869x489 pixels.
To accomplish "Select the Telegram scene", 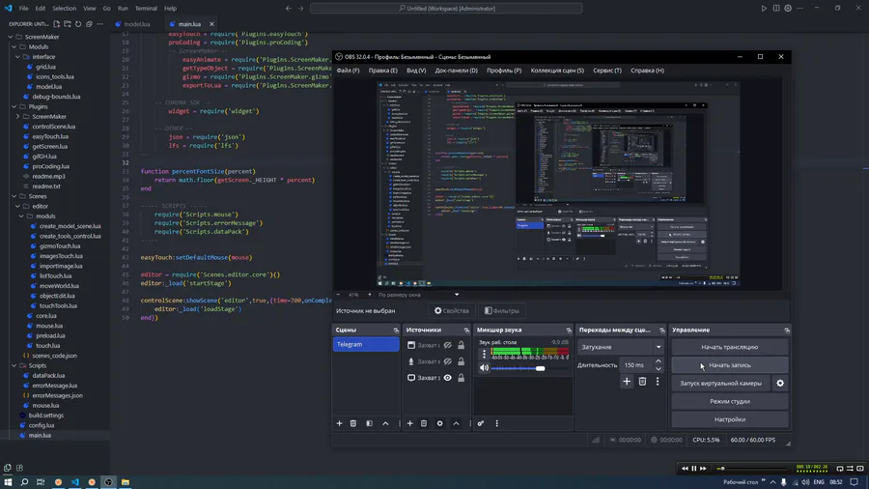I will pyautogui.click(x=366, y=344).
